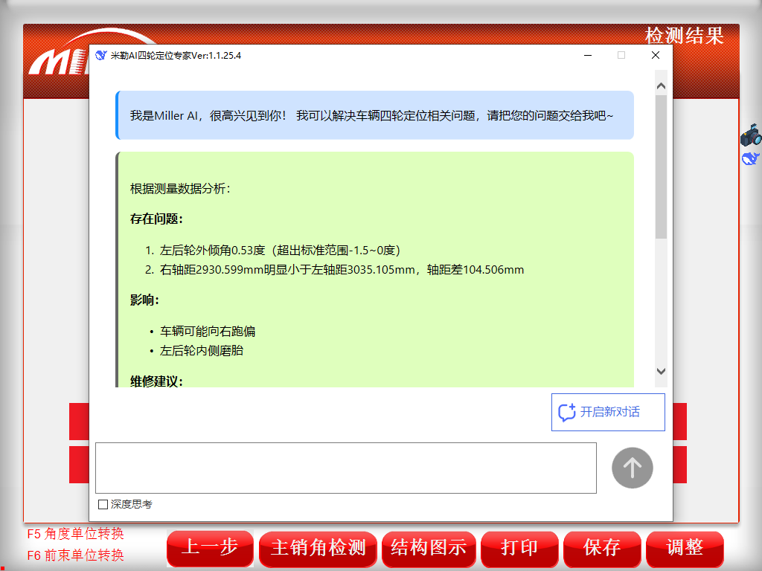
Task: Click the 保存 save button
Action: [x=602, y=549]
